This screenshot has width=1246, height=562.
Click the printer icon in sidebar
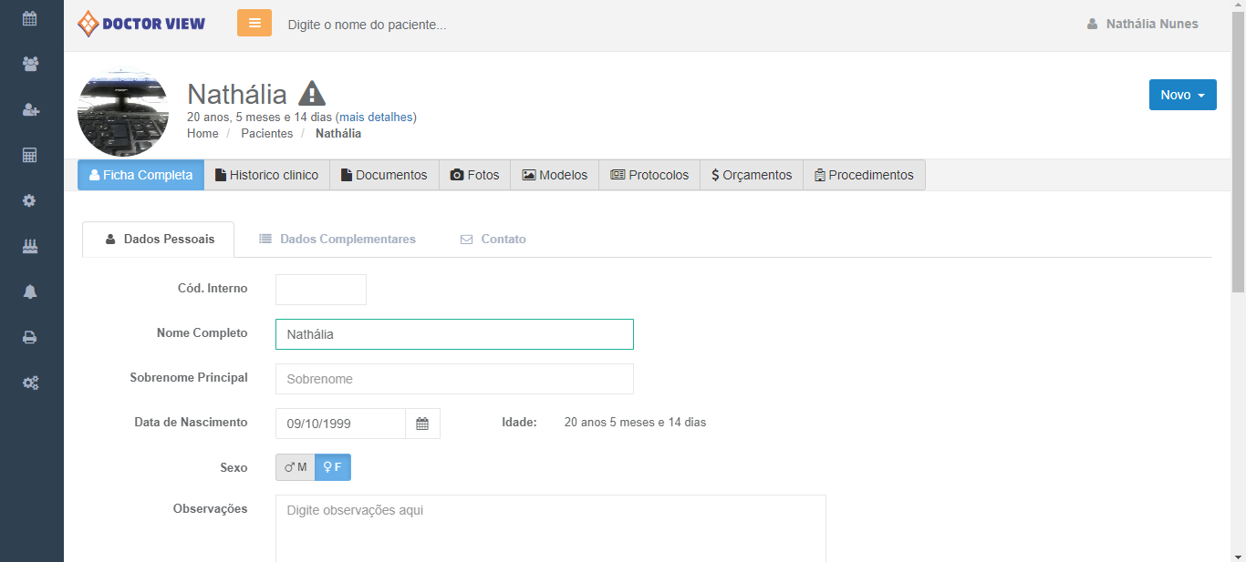pyautogui.click(x=30, y=337)
